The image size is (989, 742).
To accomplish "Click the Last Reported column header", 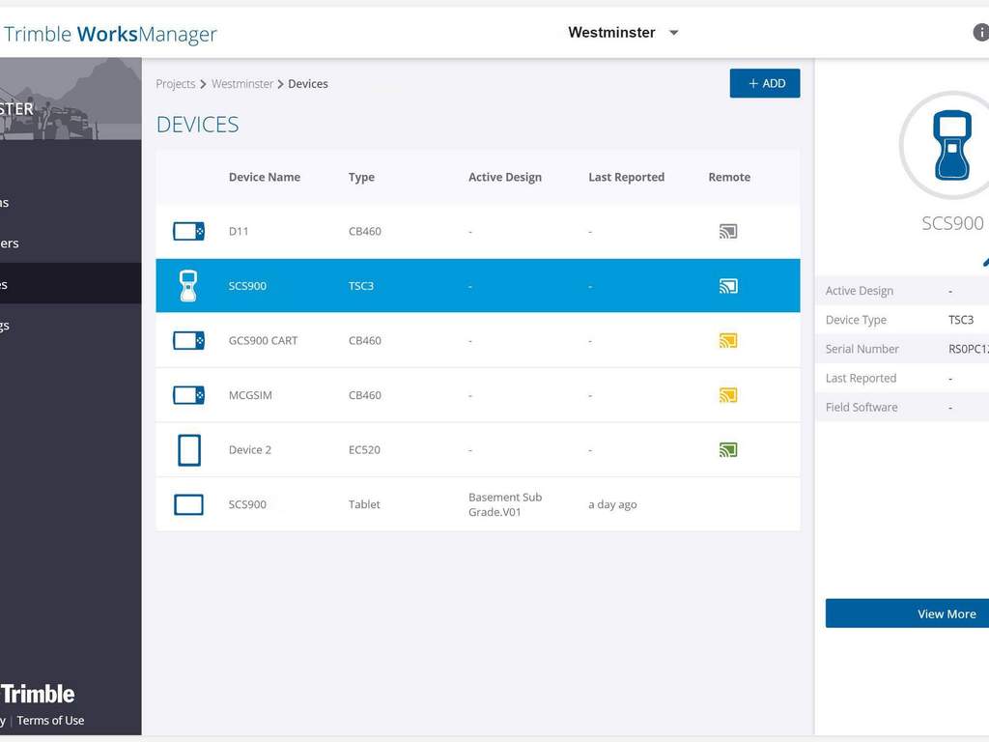I will pos(626,178).
